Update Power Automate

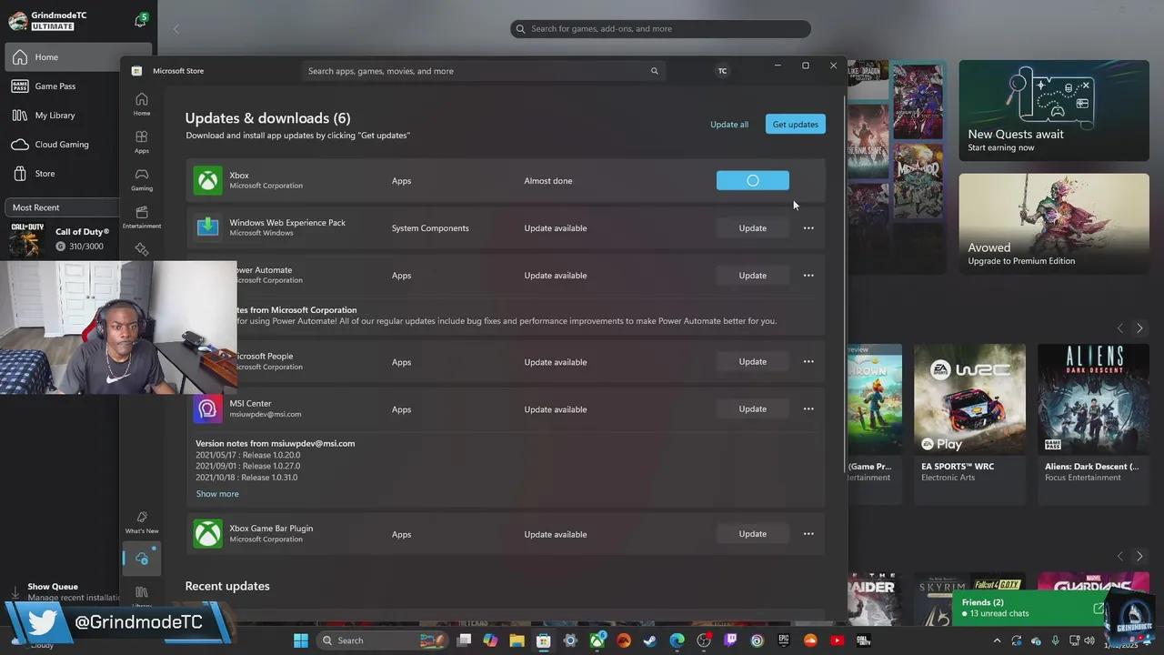tap(752, 276)
